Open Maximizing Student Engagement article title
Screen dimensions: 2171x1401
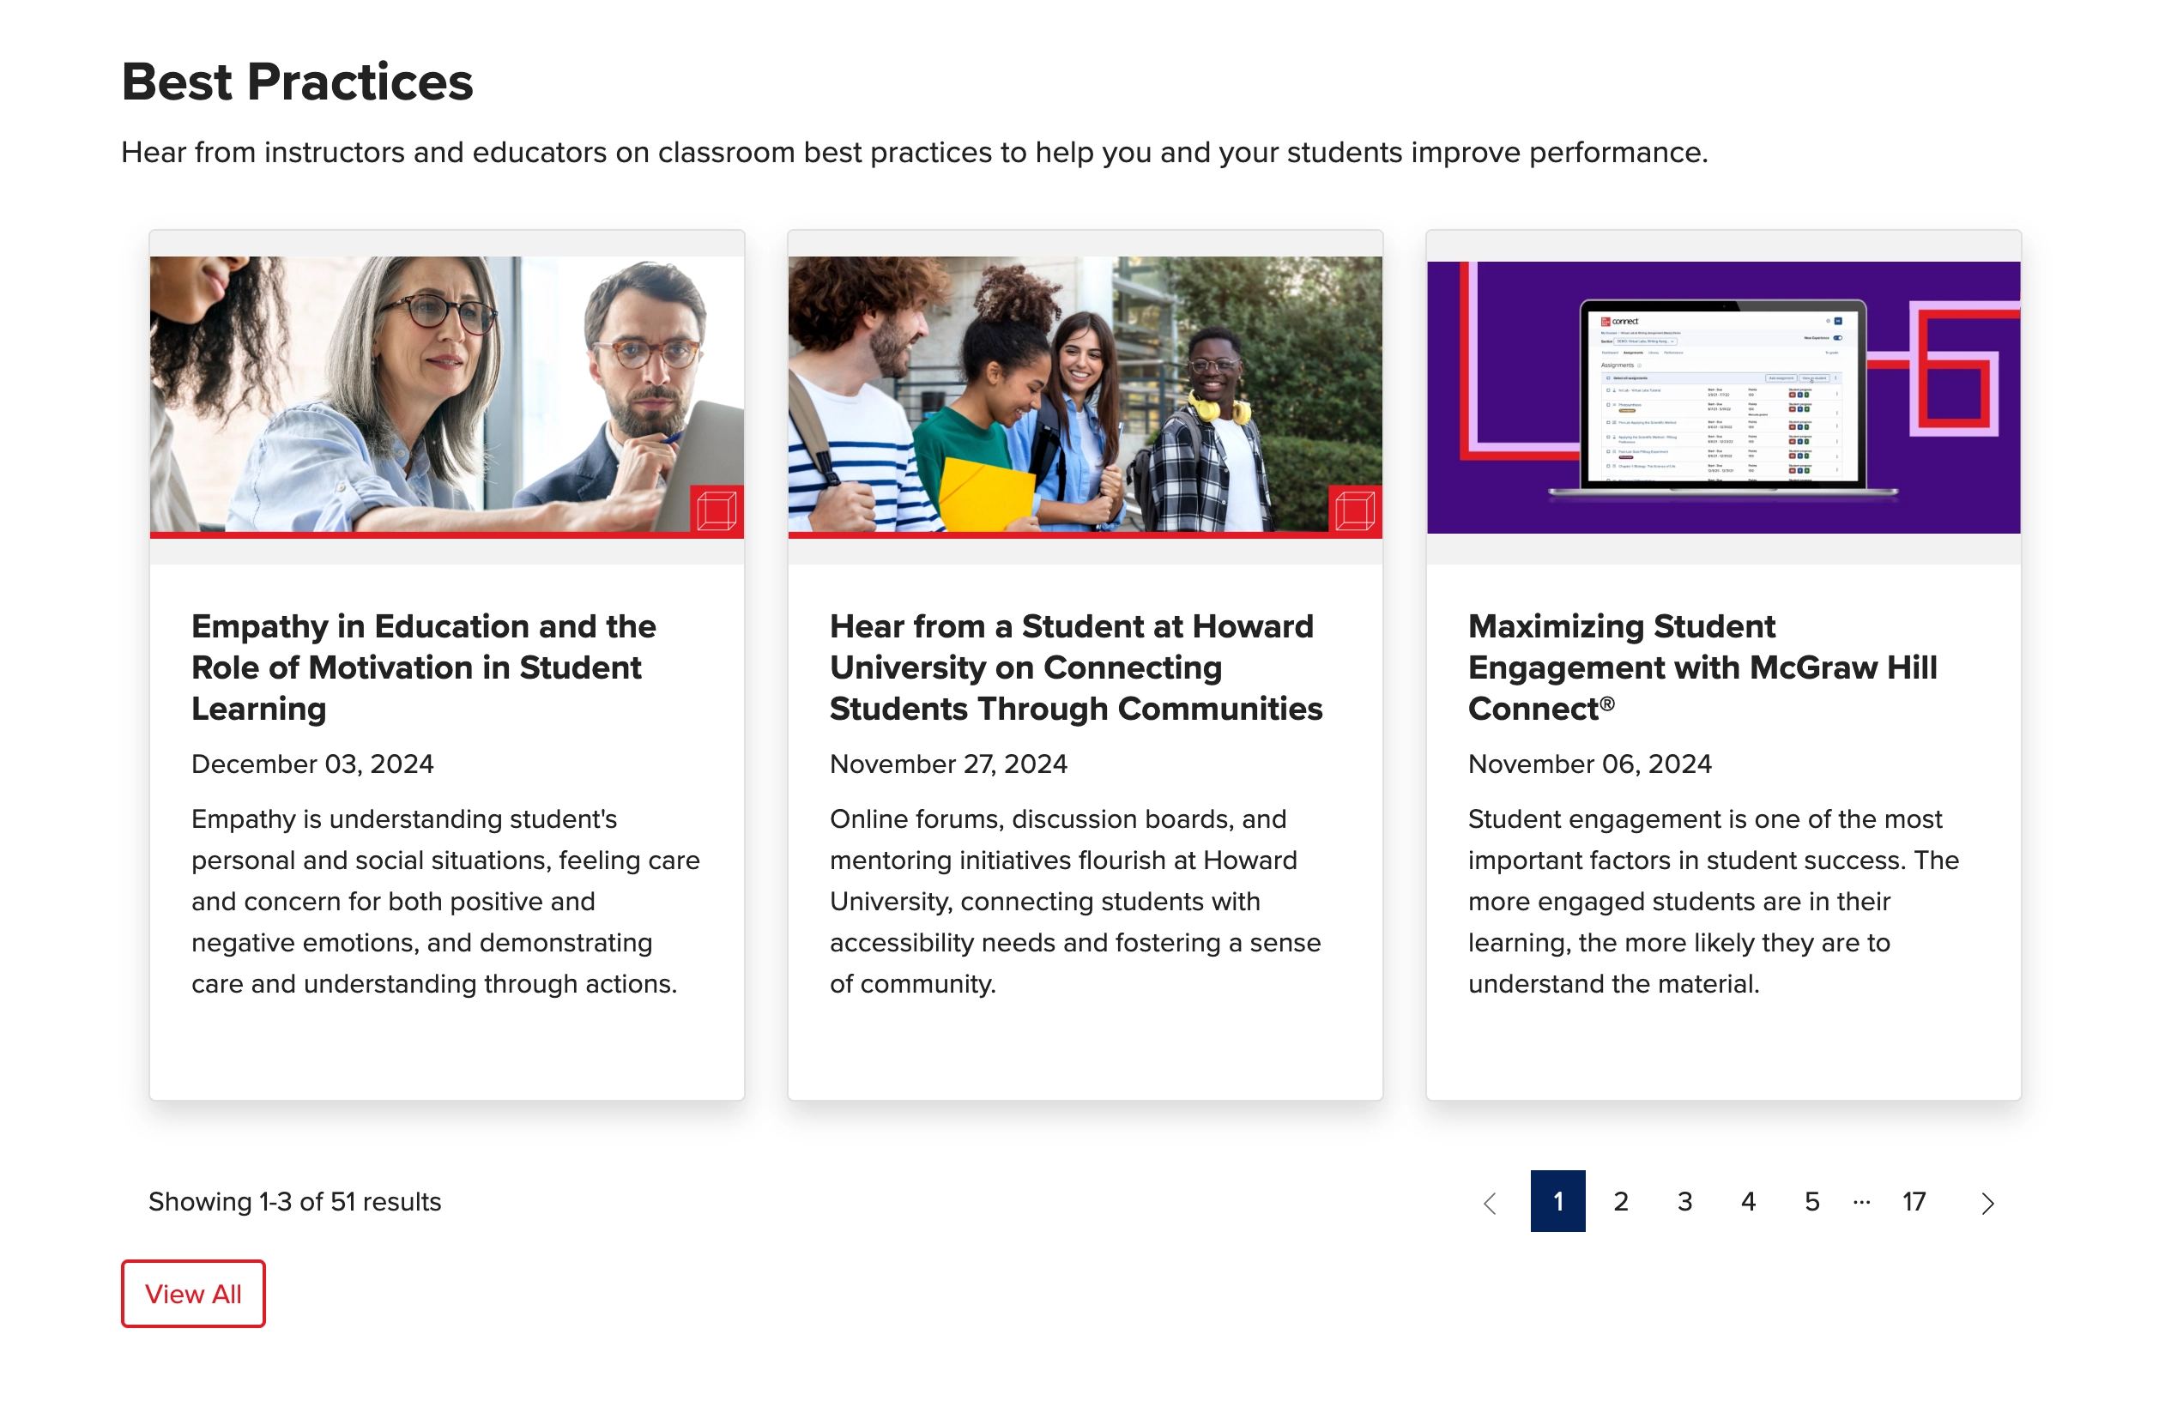coord(1702,667)
